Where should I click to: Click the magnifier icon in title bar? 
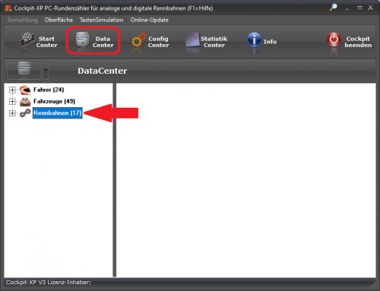click(x=333, y=7)
